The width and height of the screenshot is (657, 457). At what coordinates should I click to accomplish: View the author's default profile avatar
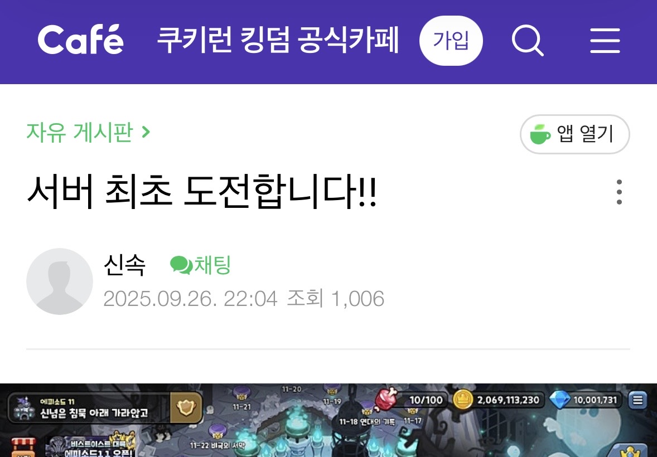pyautogui.click(x=60, y=281)
